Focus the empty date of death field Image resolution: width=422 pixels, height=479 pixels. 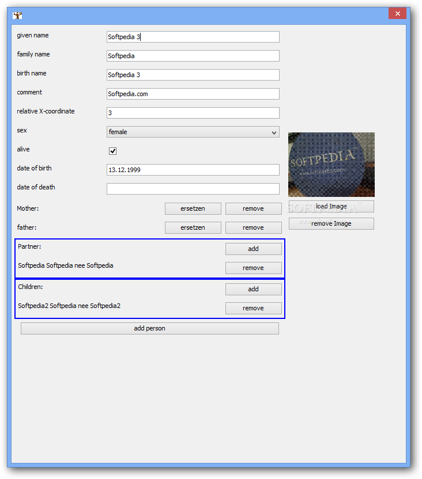[193, 189]
